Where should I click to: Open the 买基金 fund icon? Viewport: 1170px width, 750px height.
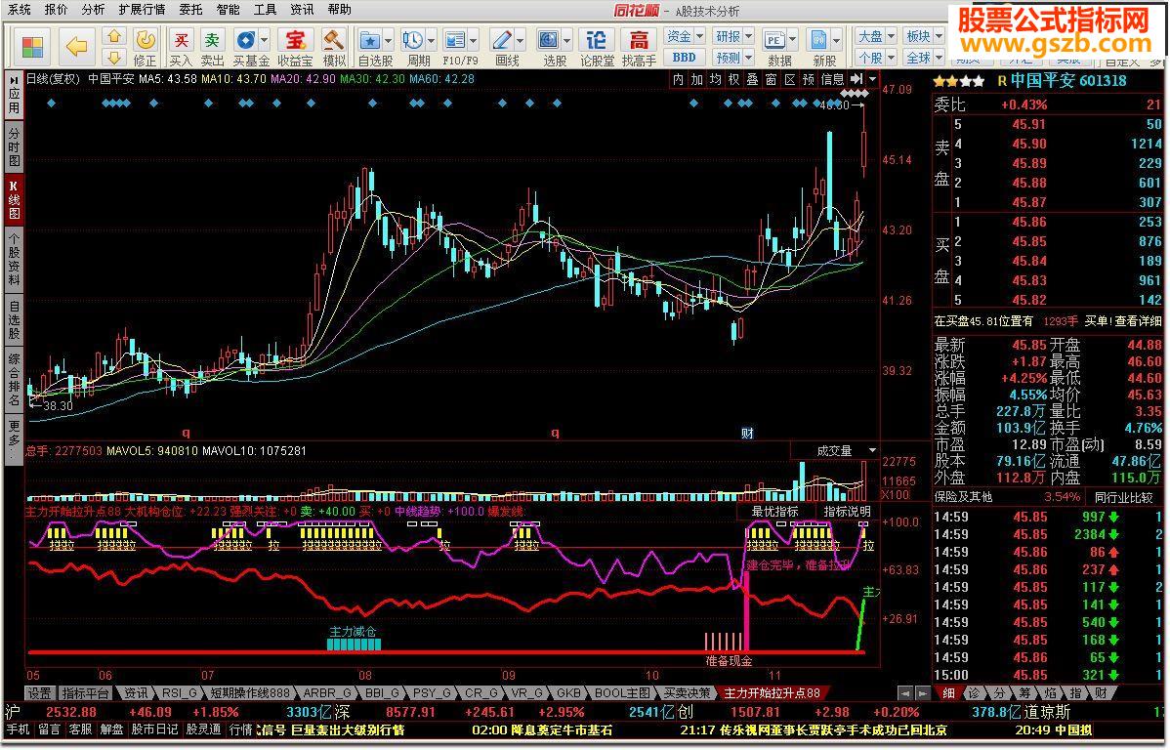pyautogui.click(x=245, y=40)
